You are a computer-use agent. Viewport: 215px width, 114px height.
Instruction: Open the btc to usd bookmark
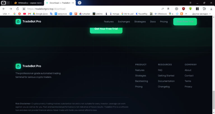point(127,14)
